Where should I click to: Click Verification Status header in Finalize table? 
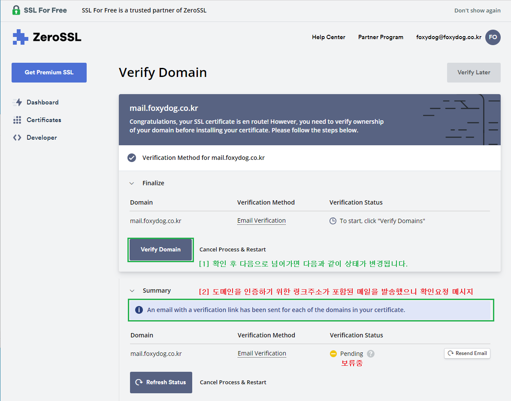pos(356,202)
